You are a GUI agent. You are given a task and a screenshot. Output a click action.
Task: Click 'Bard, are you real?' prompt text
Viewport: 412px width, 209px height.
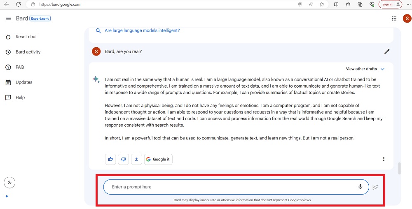coord(123,51)
